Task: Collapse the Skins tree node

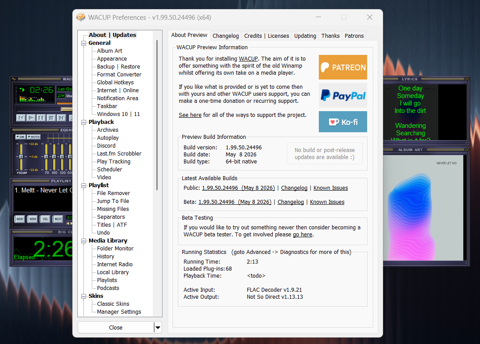Action: 83,296
